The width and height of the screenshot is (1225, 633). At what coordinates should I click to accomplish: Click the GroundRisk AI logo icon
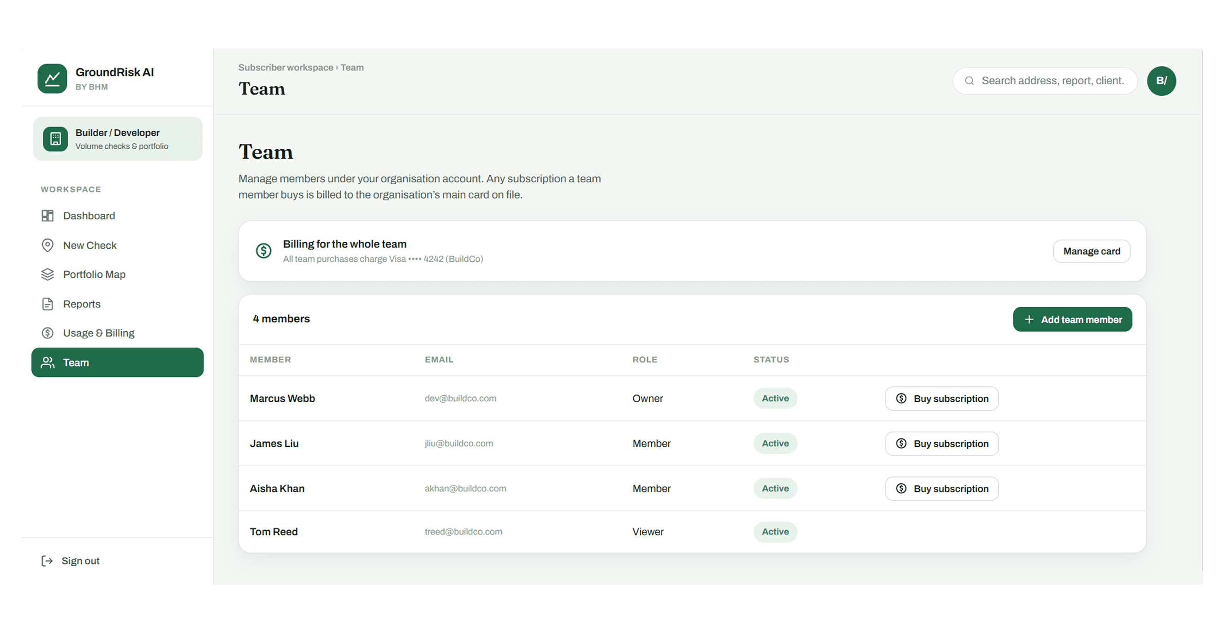tap(52, 78)
